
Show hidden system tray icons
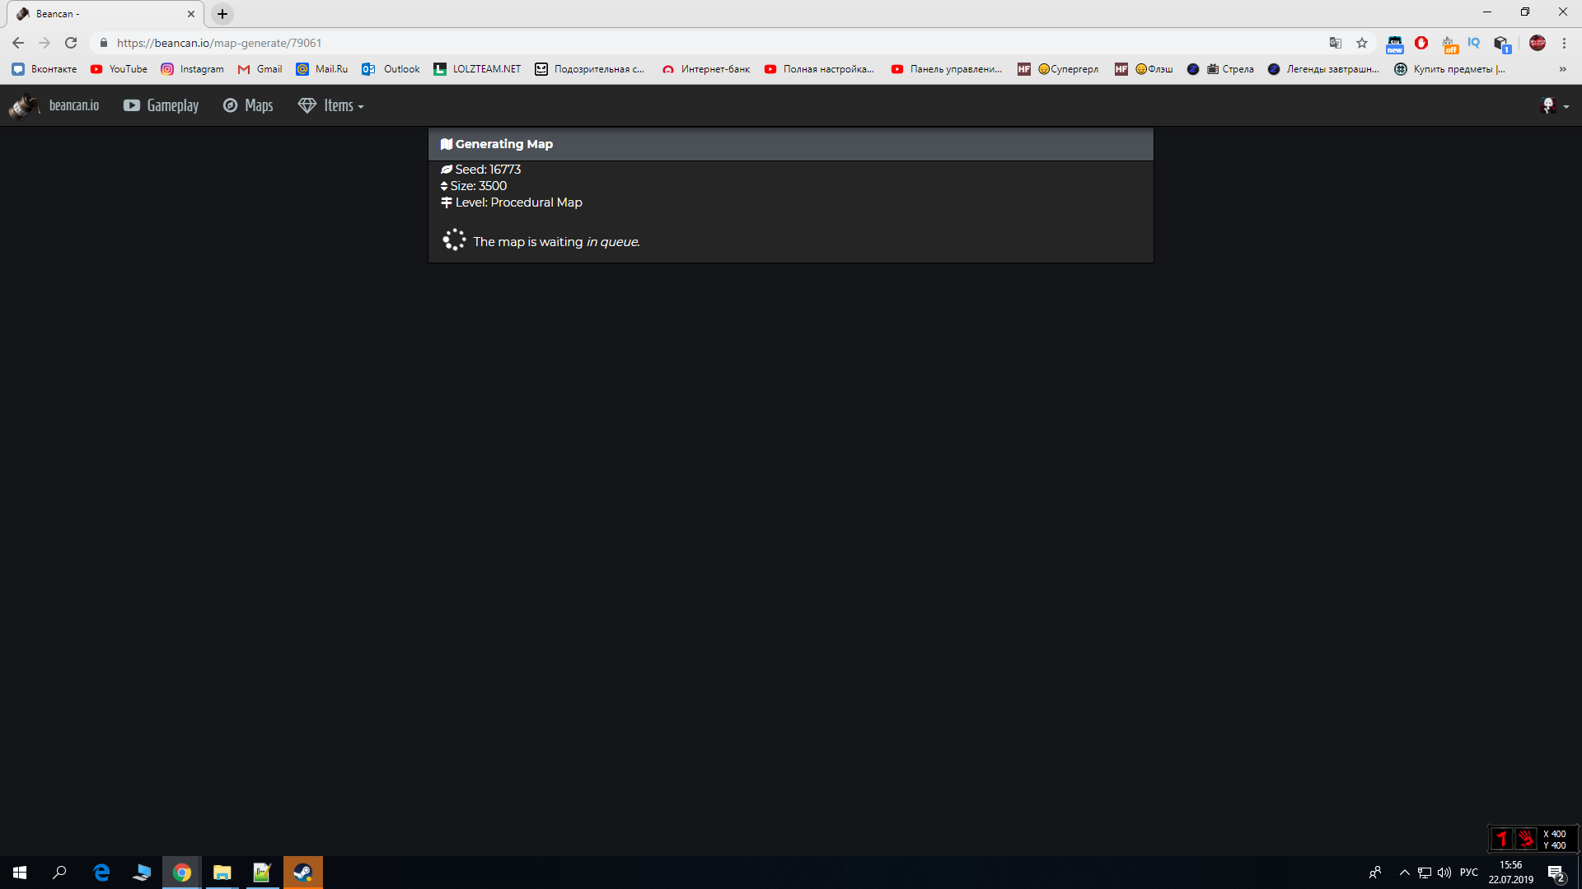tap(1404, 873)
